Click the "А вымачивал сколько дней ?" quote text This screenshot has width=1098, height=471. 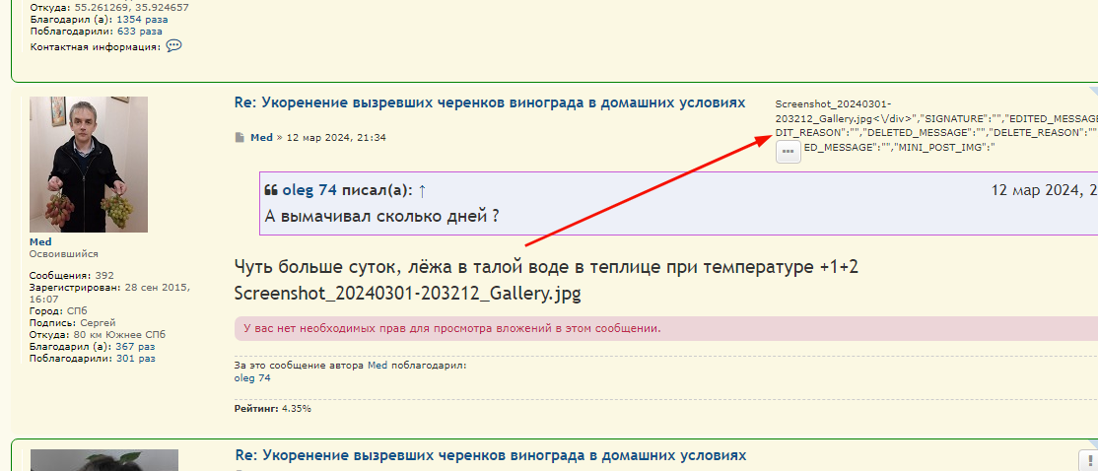pos(382,216)
